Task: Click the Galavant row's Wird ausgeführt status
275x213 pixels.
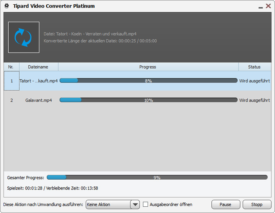Action: click(x=255, y=100)
